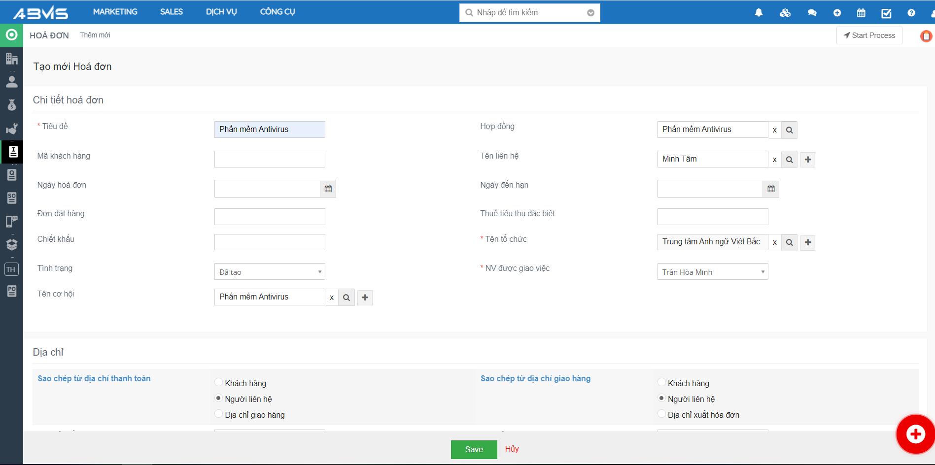Image resolution: width=935 pixels, height=465 pixels.
Task: Click the help question mark icon
Action: click(911, 13)
